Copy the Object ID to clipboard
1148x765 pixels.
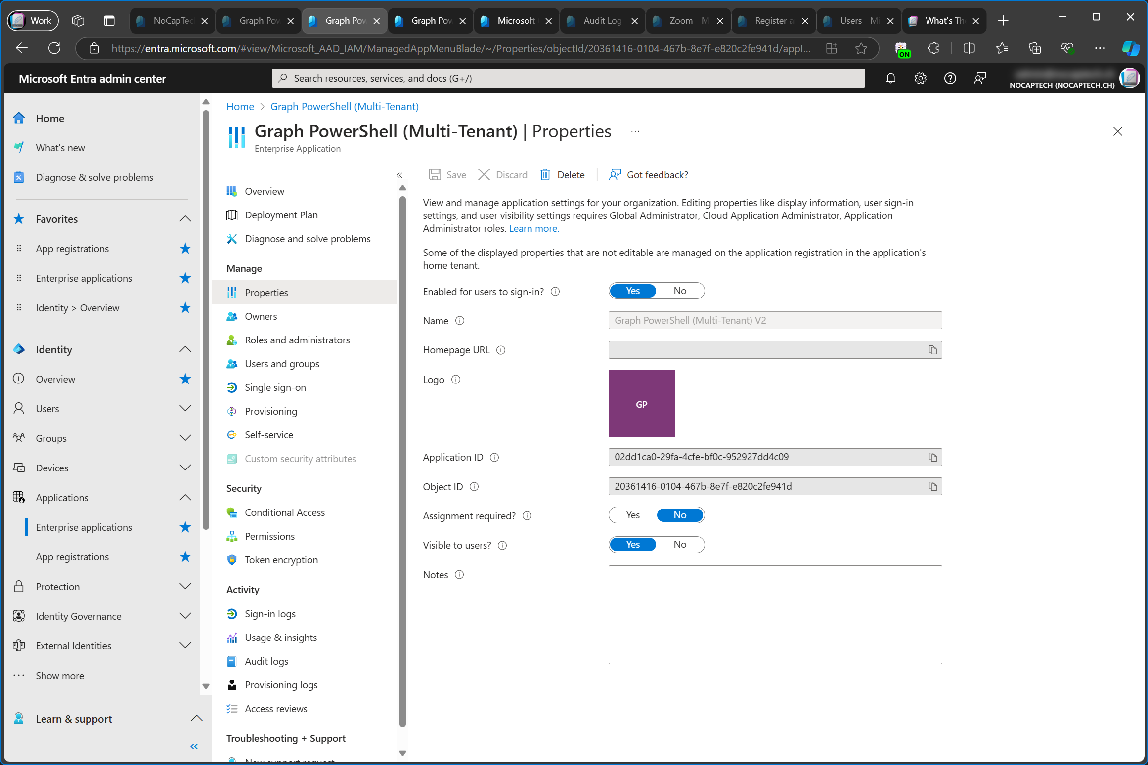click(x=932, y=486)
